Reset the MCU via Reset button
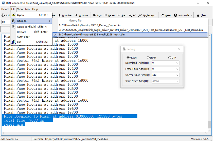 tap(166, 15)
